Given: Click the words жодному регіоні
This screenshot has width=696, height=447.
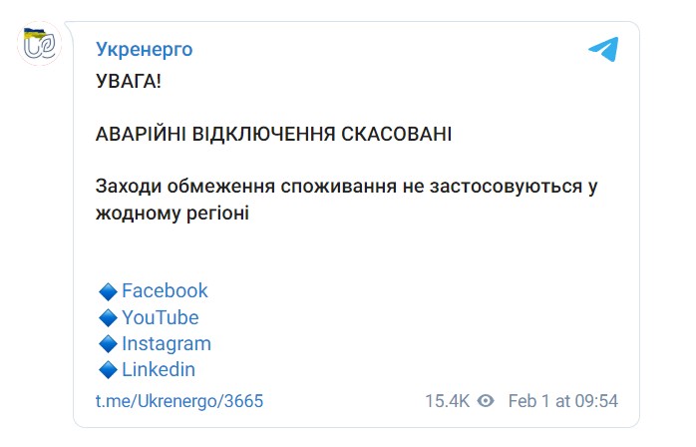Looking at the screenshot, I should 171,212.
